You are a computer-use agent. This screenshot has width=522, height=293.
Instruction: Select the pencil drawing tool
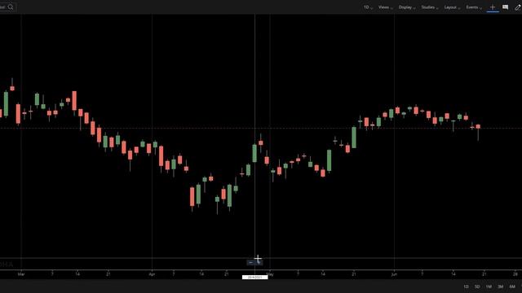518,7
